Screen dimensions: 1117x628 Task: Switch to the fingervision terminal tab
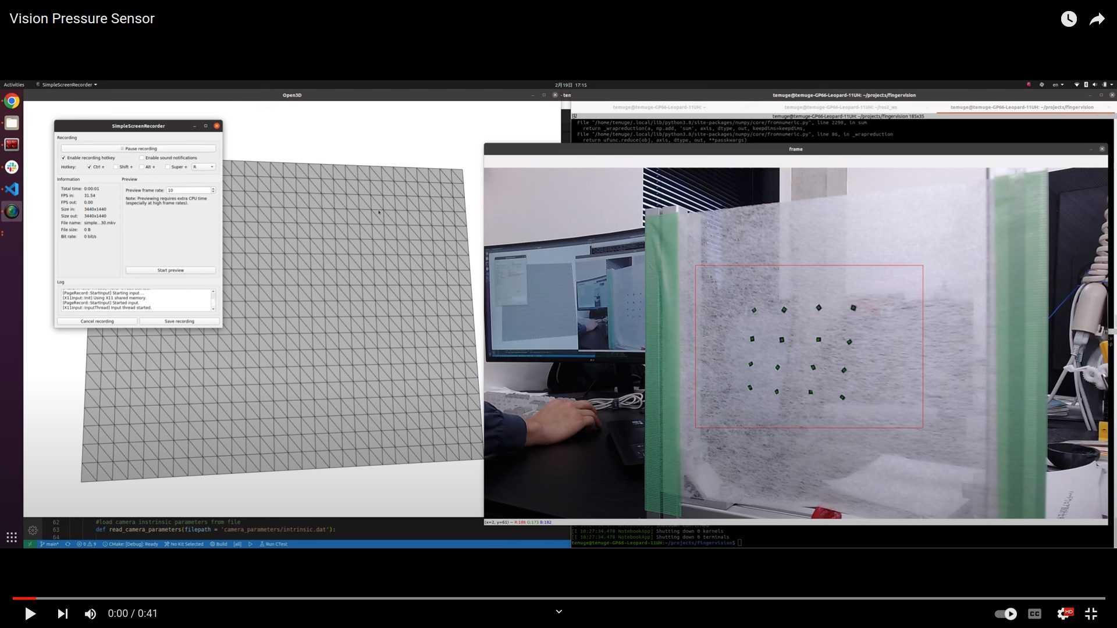tap(1022, 107)
